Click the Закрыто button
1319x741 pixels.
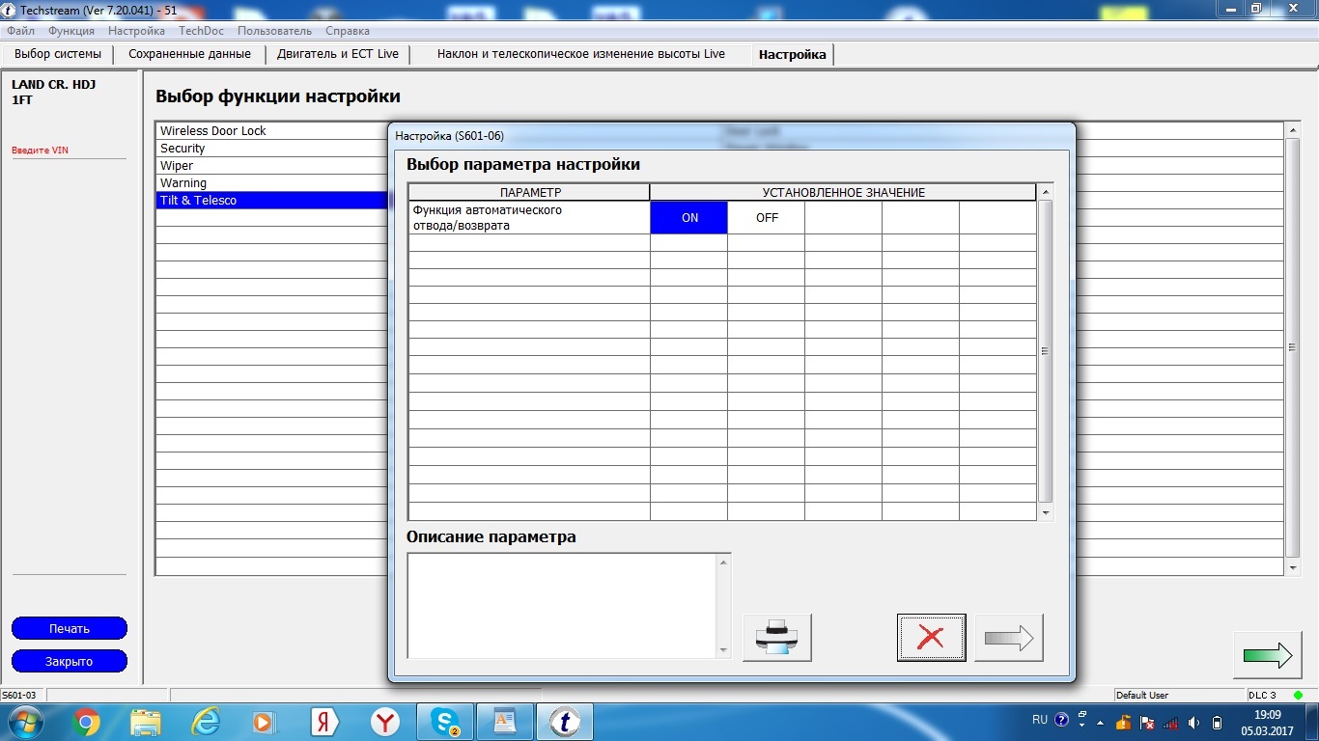(70, 662)
